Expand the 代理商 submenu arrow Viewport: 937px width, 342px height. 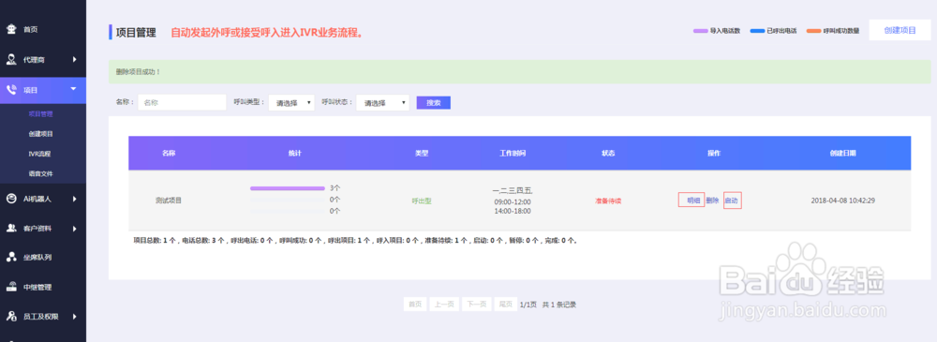coord(75,59)
